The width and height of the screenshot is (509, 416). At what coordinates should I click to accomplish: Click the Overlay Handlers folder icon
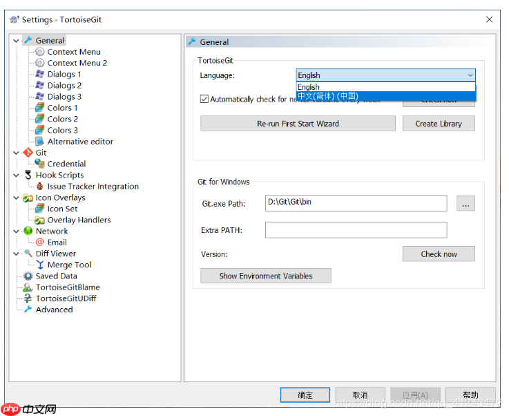pyautogui.click(x=39, y=220)
